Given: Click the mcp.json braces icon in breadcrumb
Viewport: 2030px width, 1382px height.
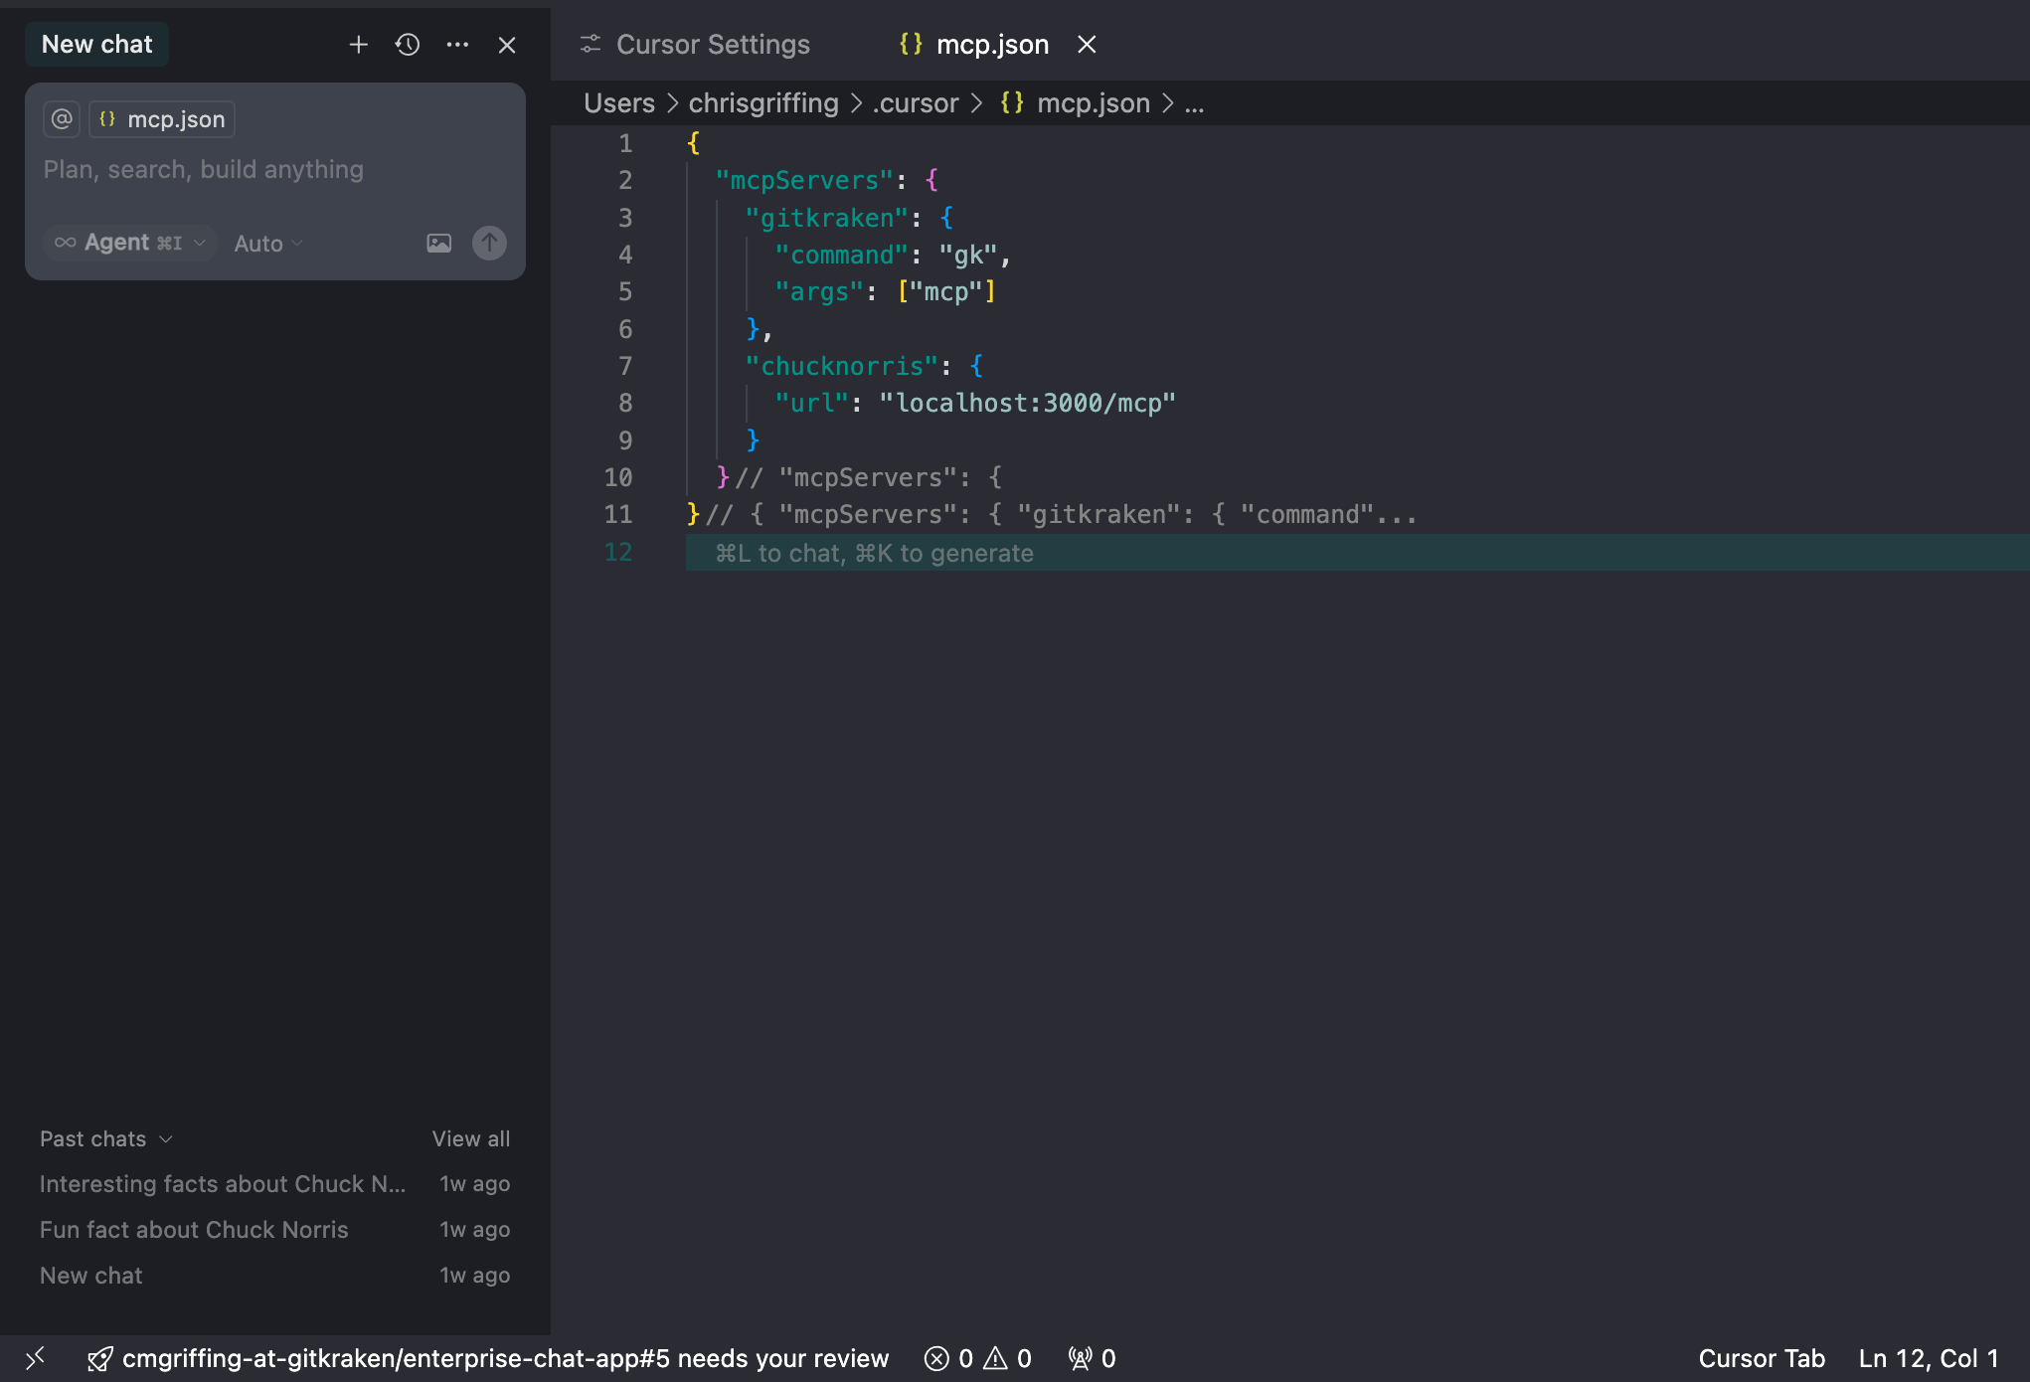Looking at the screenshot, I should pyautogui.click(x=1011, y=102).
